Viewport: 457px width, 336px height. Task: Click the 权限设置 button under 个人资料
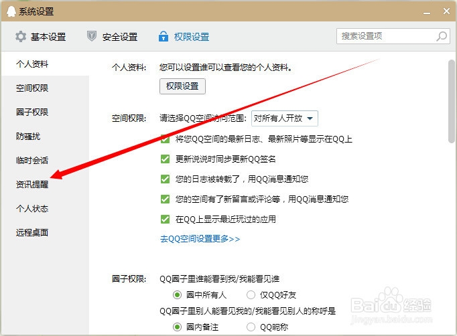182,86
